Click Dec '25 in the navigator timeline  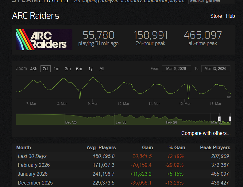coord(71,122)
